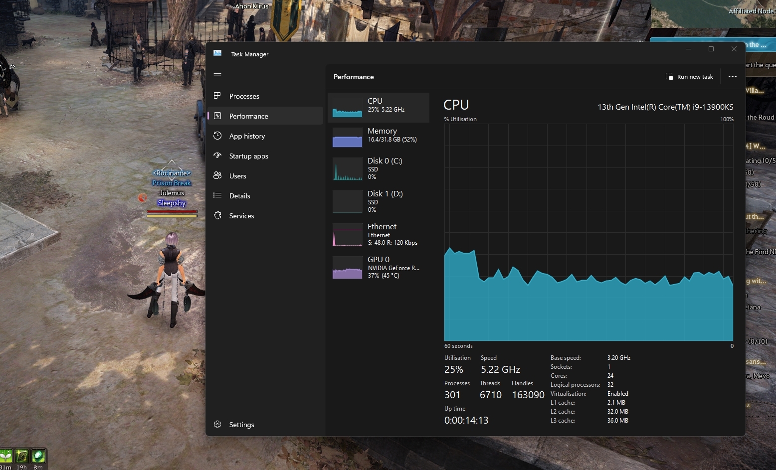Click the Startup apps icon
Screen dimensions: 776x470
(217, 156)
